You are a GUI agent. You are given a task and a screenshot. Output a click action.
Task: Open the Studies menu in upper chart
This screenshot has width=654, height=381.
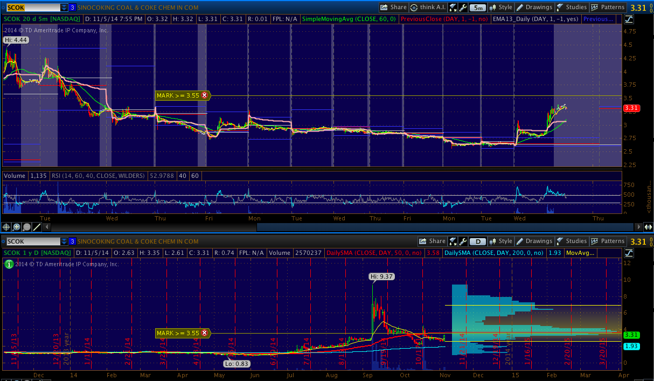tap(572, 8)
